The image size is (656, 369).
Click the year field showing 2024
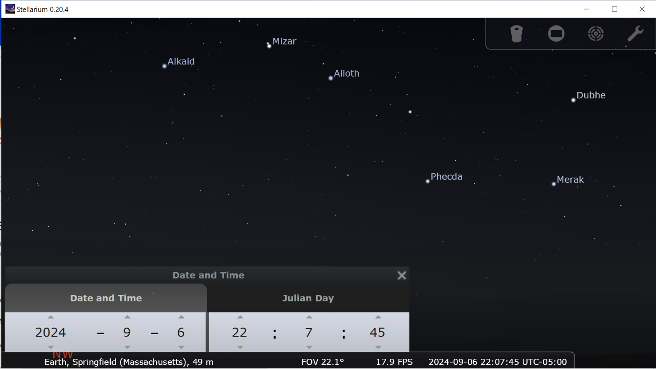click(50, 332)
